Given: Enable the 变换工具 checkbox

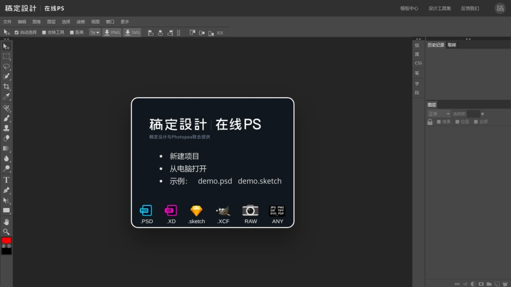Looking at the screenshot, I should pos(44,33).
